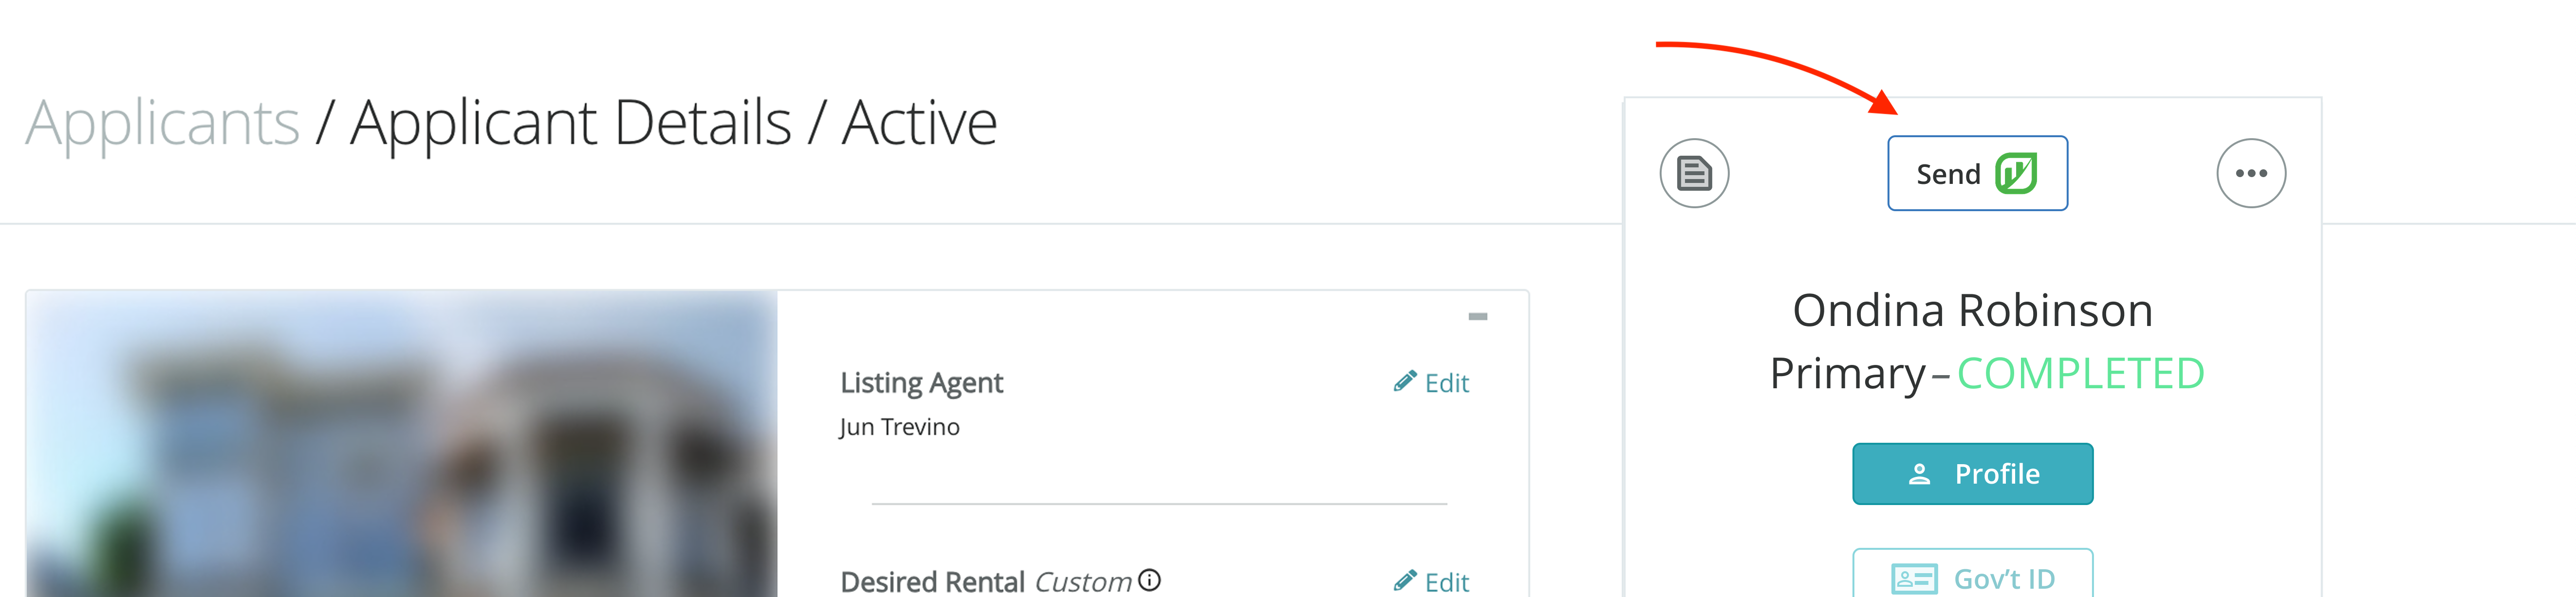Click the green Verified leaf logo inside Send

pos(2018,172)
